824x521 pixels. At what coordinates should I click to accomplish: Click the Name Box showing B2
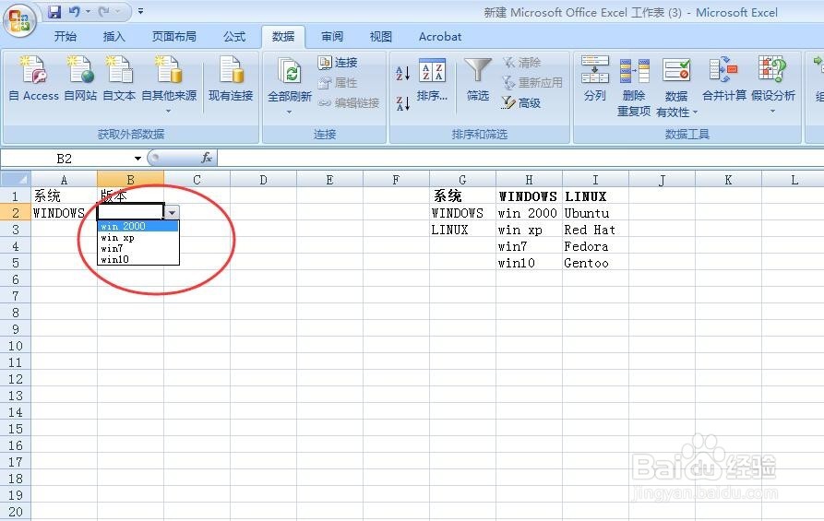click(x=66, y=158)
